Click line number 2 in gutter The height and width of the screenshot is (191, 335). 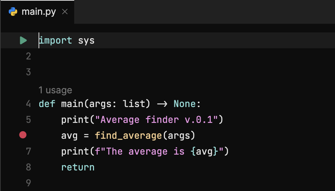pos(28,56)
